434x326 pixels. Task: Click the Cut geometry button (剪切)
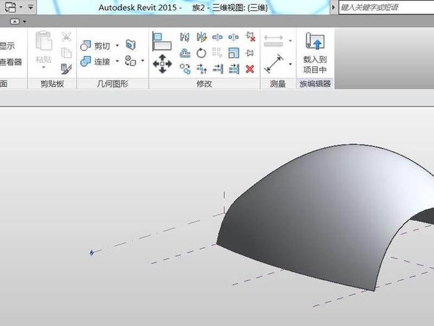95,46
